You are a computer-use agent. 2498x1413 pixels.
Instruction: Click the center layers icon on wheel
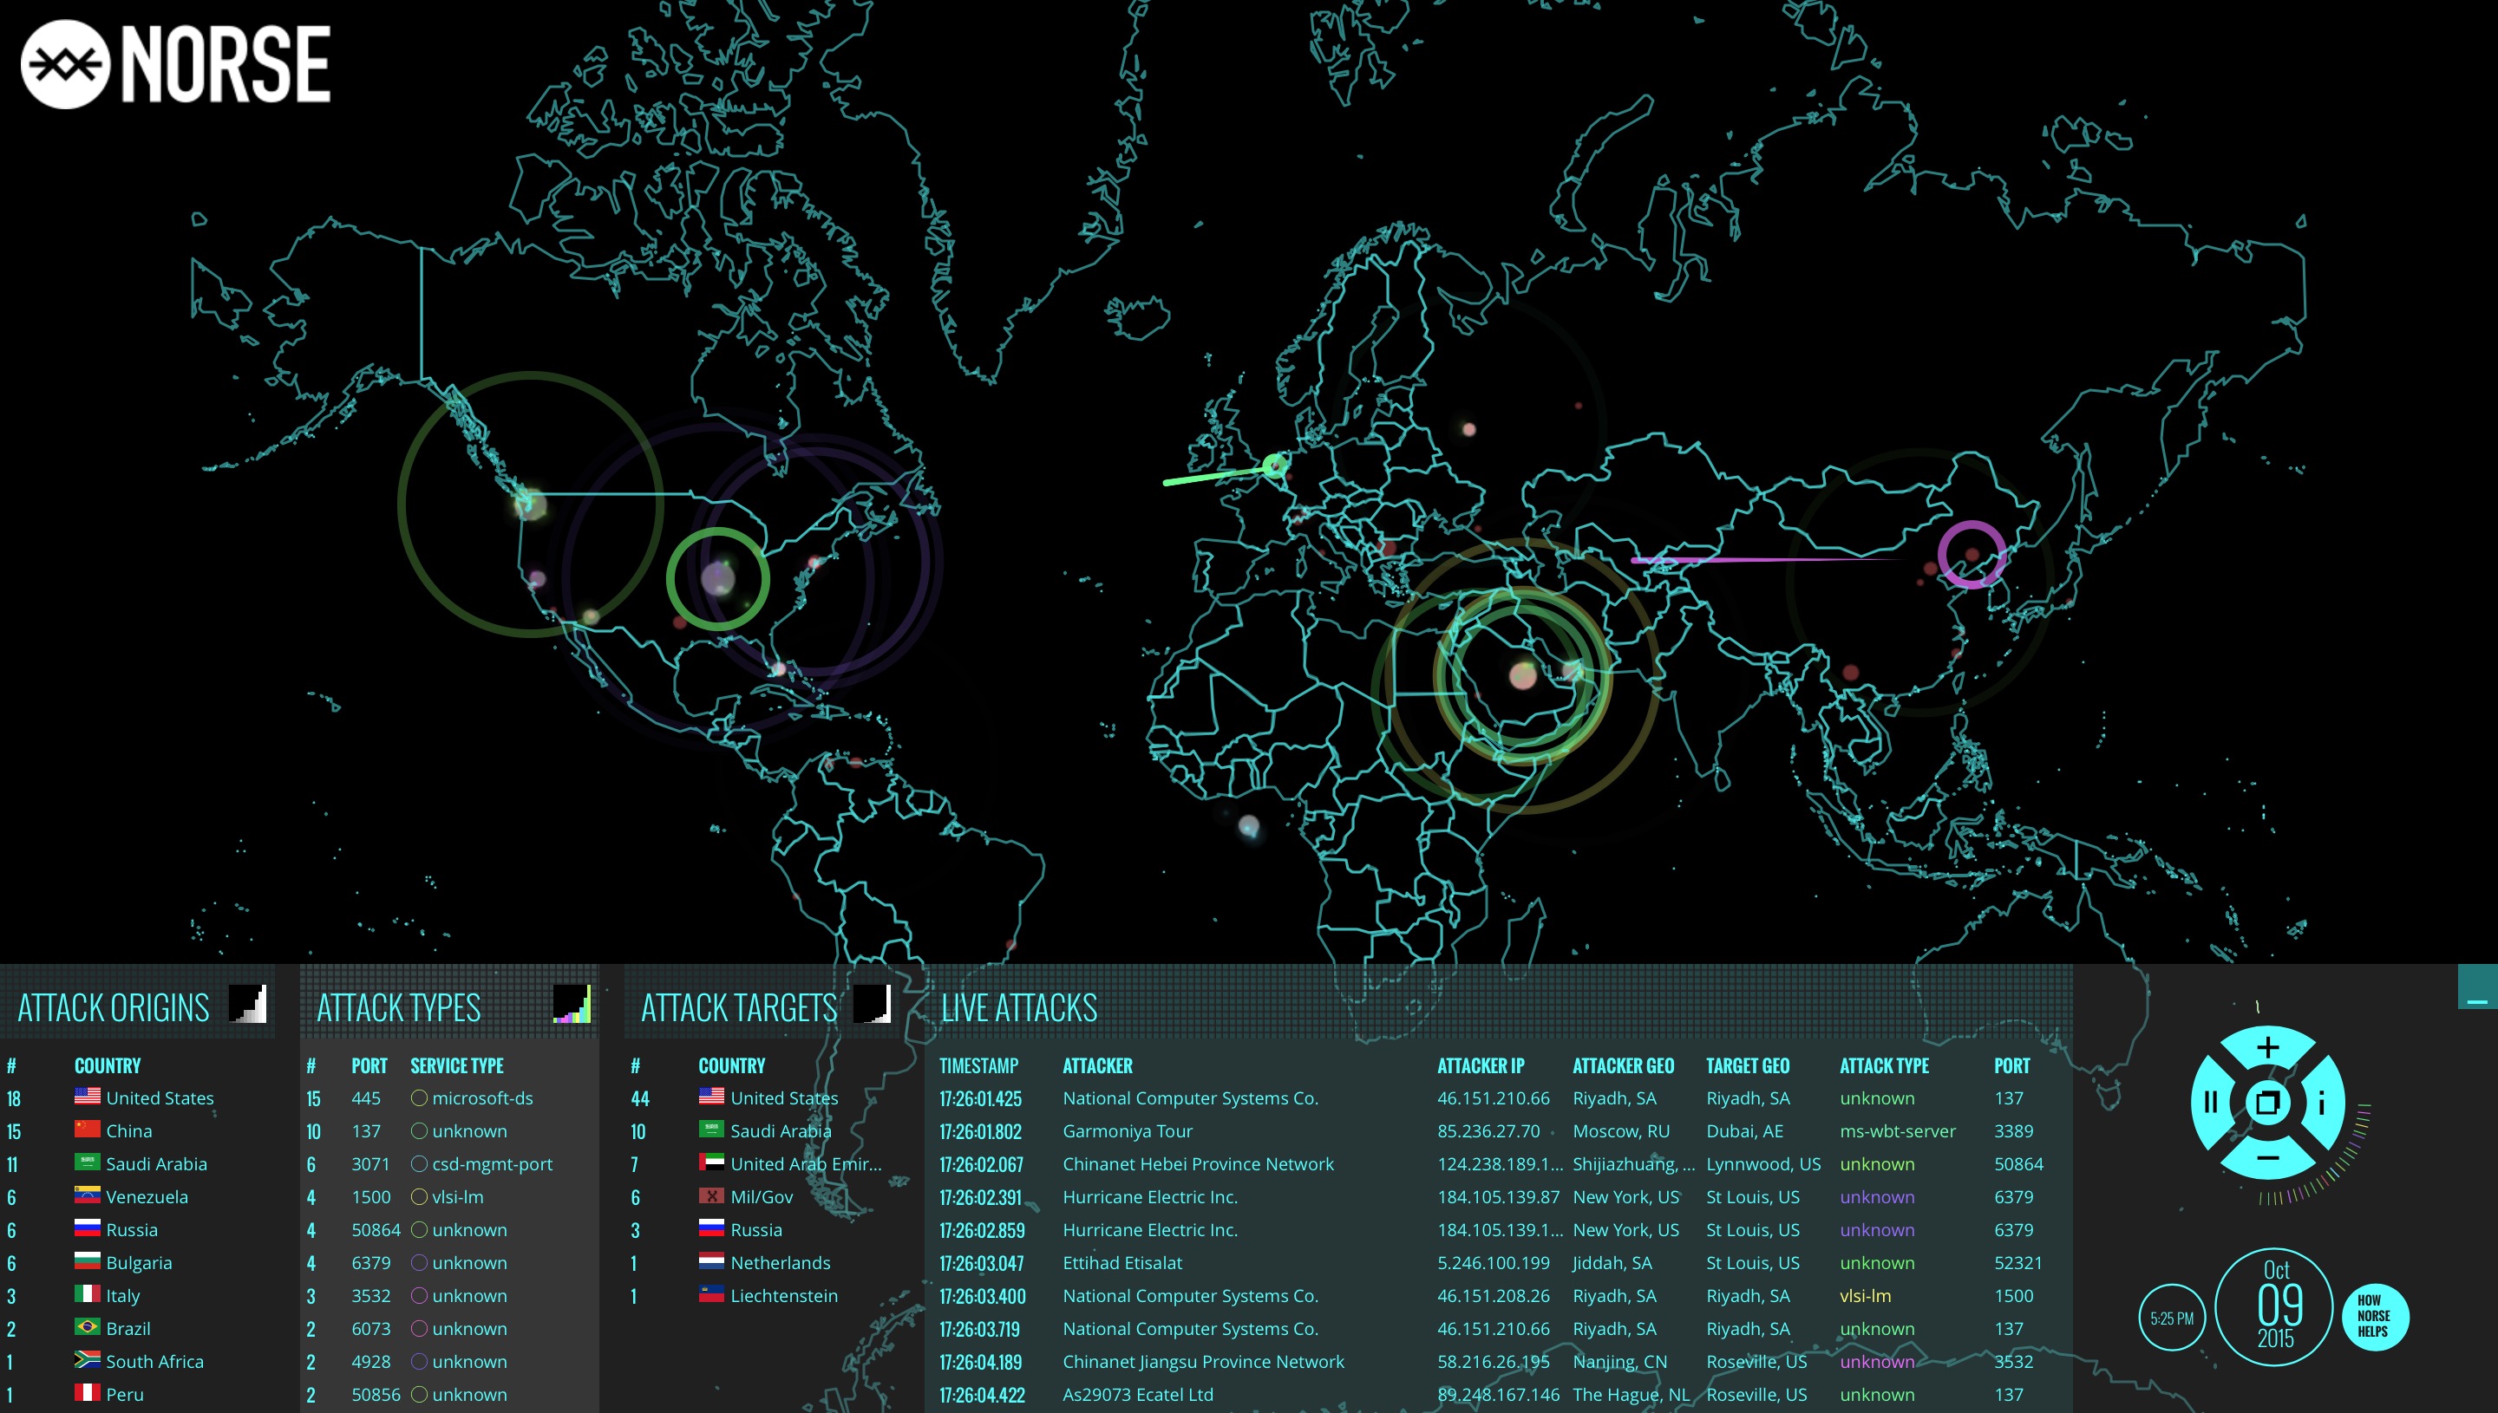tap(2268, 1104)
